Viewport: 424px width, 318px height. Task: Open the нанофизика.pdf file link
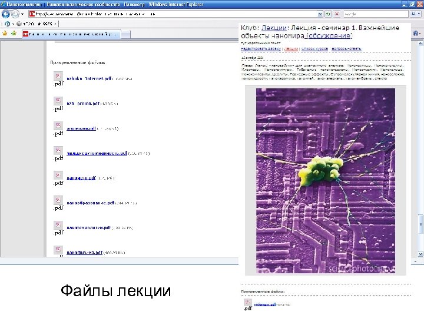click(x=84, y=252)
